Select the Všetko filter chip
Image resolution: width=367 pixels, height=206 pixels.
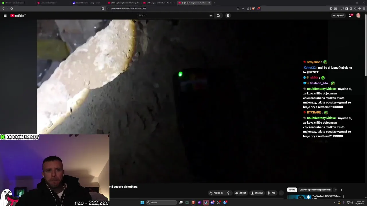pos(292,190)
